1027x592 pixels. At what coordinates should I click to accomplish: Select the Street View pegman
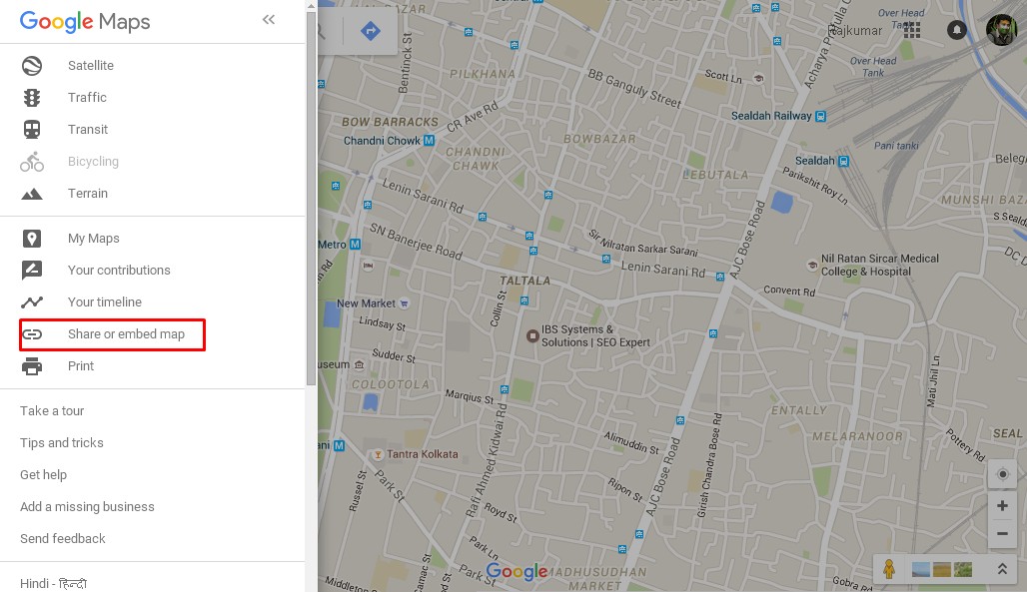[889, 568]
